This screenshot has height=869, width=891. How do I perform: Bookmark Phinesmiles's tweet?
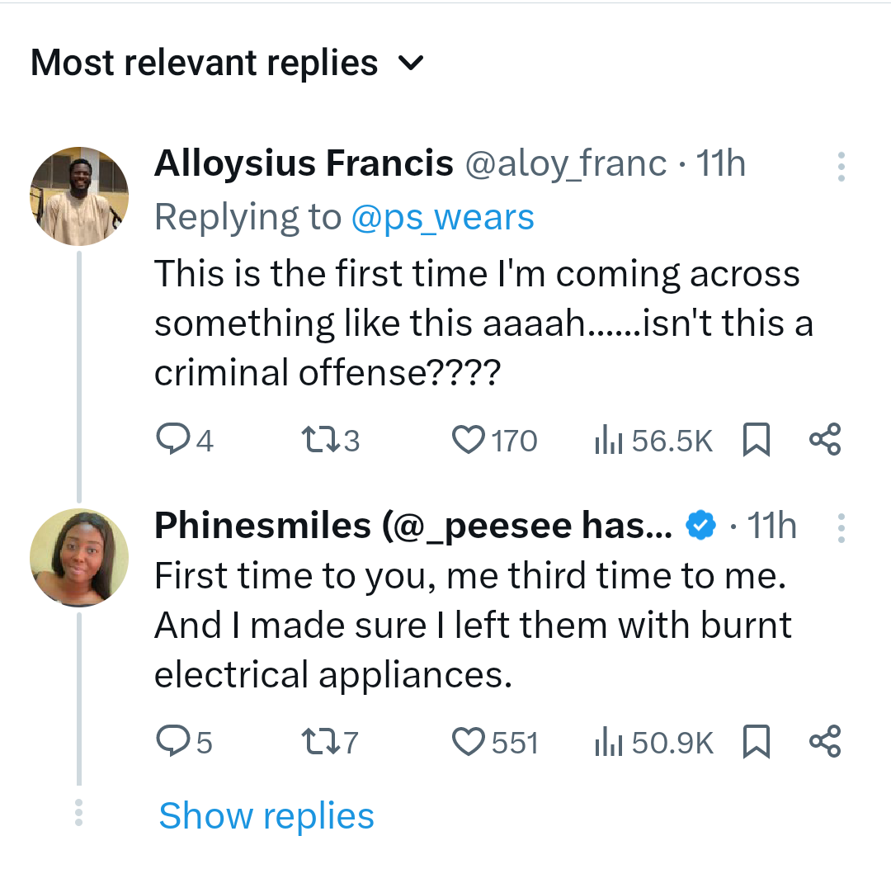(x=757, y=743)
